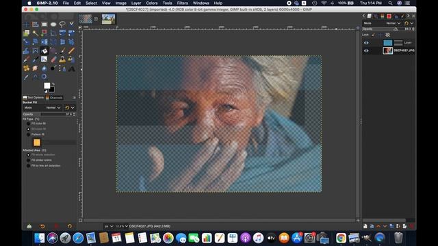Open Chrome from the Dock
The width and height of the screenshot is (438, 246).
(x=341, y=238)
